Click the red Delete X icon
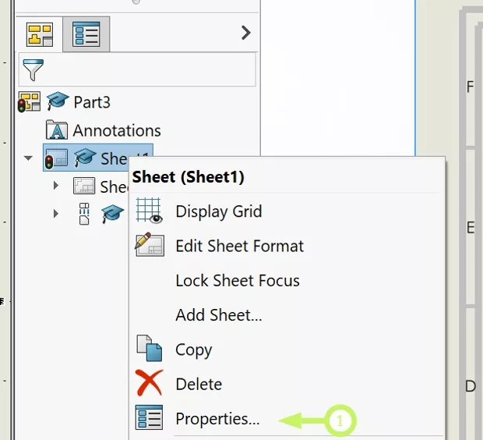Viewport: 483px width, 440px height. [x=148, y=384]
